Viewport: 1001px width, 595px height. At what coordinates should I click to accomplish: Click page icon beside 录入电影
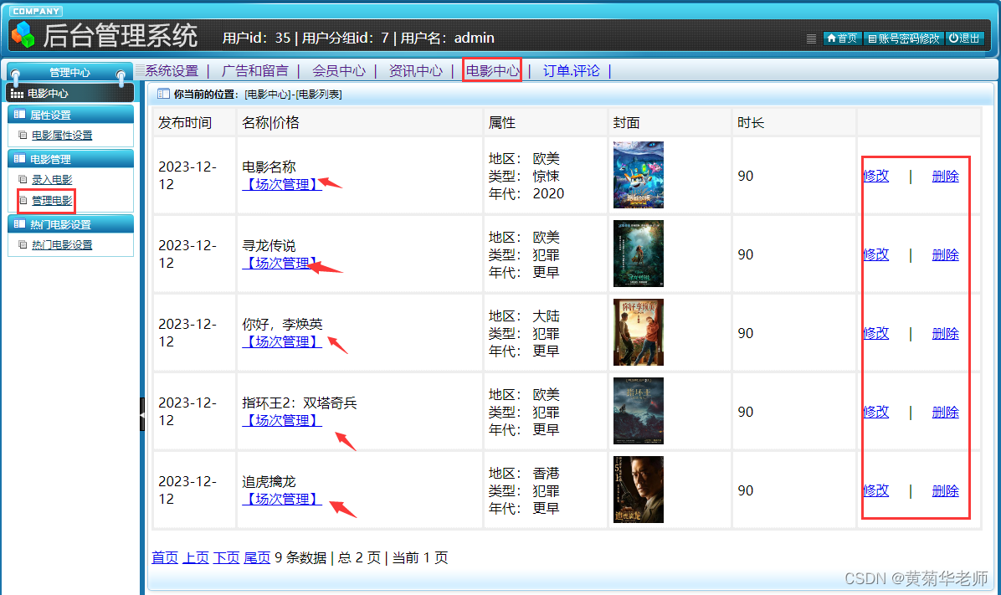[x=23, y=179]
